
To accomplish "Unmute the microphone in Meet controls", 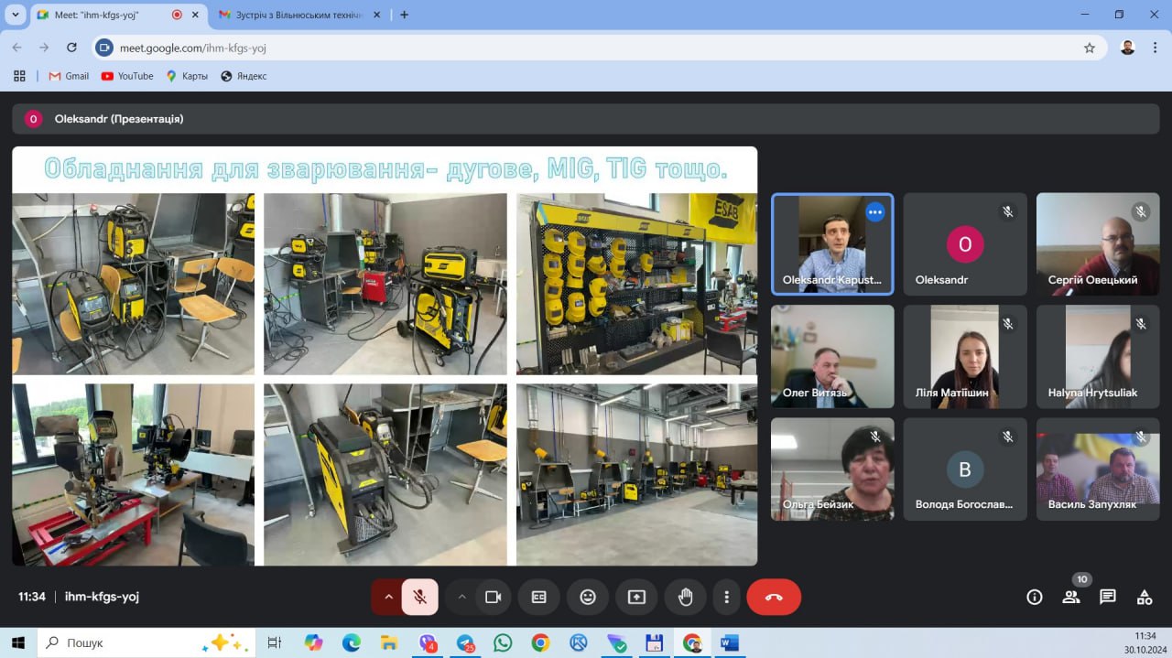I will coord(419,597).
